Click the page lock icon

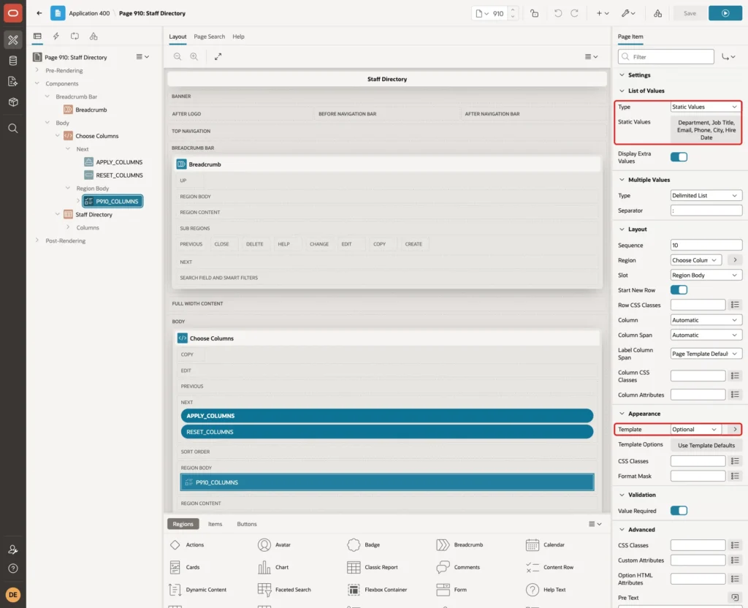tap(534, 13)
